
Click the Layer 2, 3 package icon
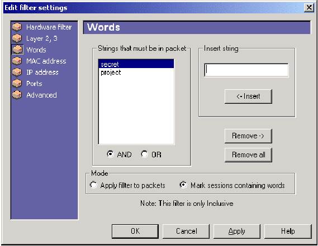(17, 38)
